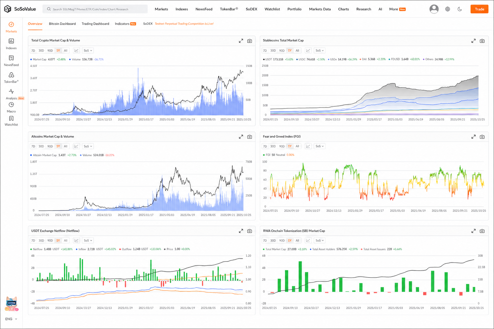
Task: Switch to the Trading Dashboard tab
Action: pos(95,24)
